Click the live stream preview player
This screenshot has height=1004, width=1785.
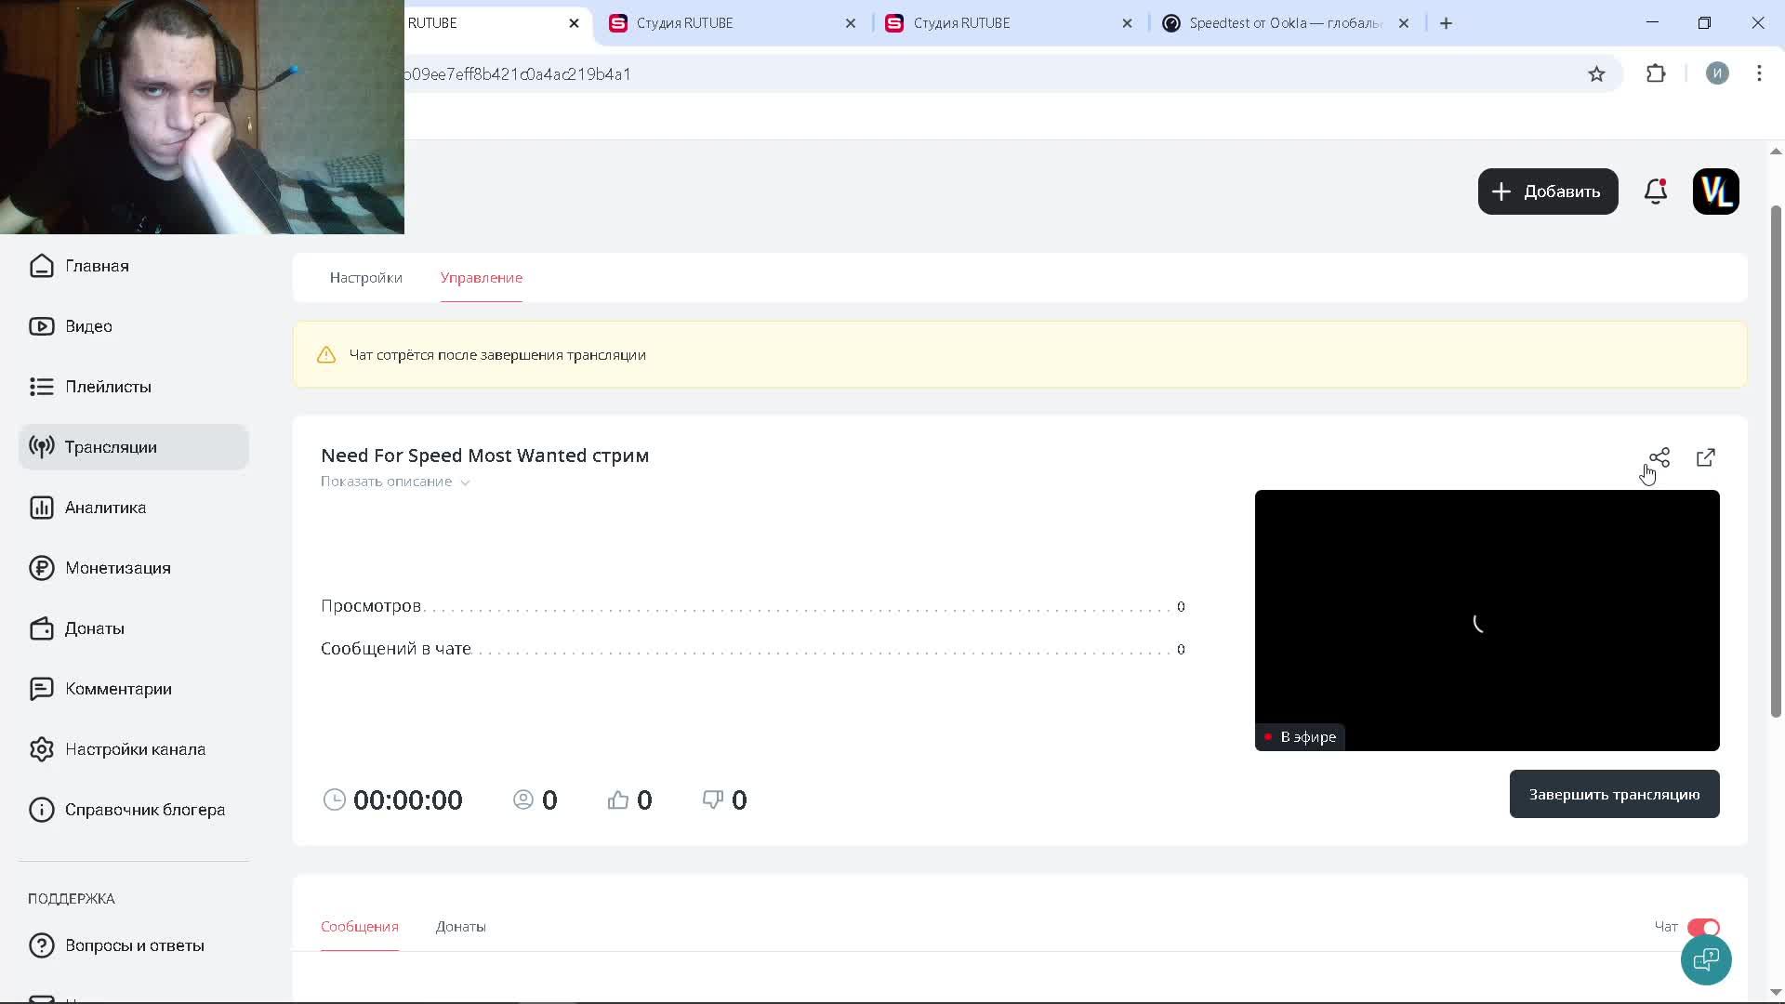(1487, 620)
